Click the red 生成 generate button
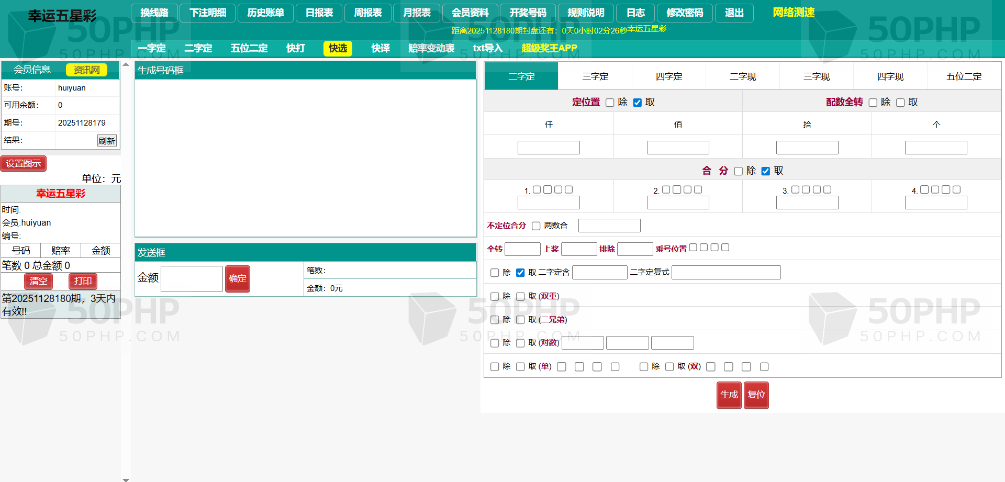1005x482 pixels. pyautogui.click(x=729, y=395)
